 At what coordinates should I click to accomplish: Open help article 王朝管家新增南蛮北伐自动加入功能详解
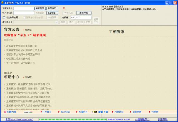(28, 93)
